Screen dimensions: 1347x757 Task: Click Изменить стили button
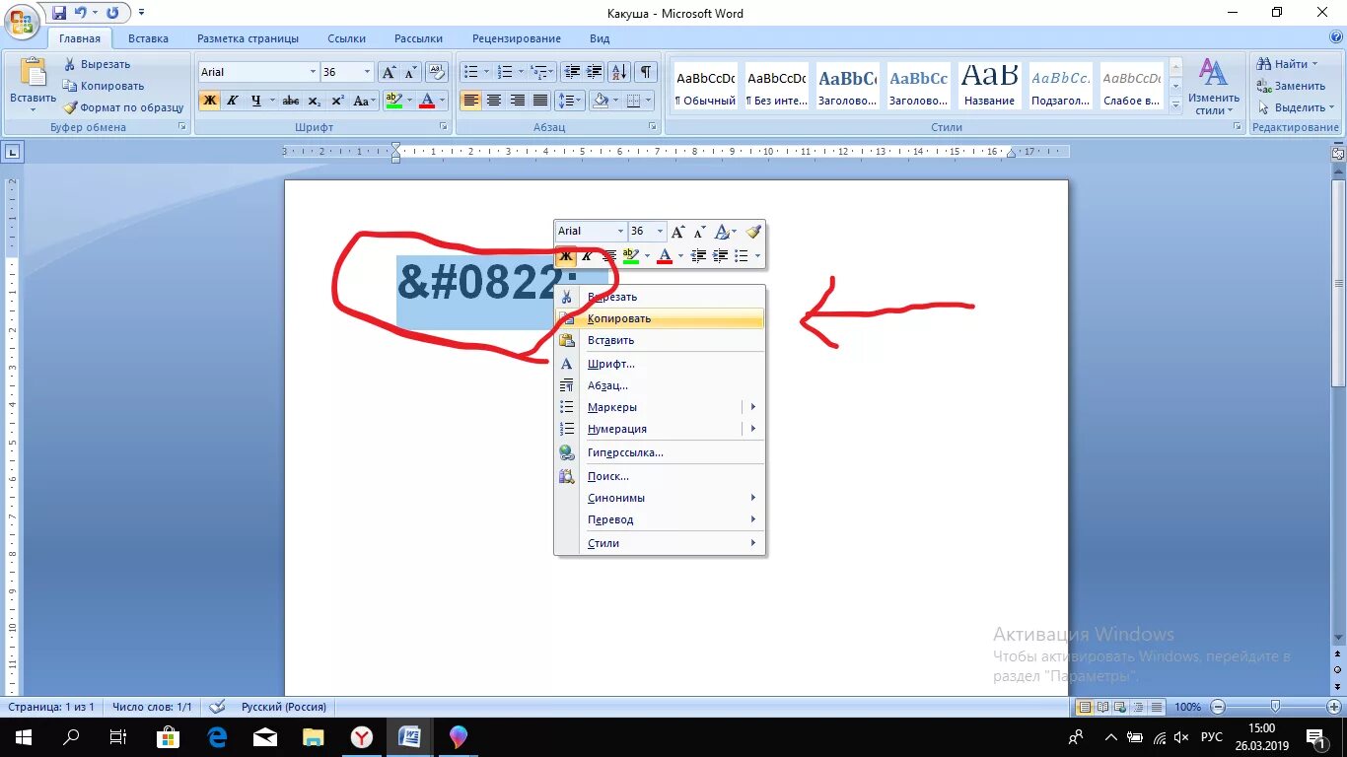click(x=1213, y=87)
